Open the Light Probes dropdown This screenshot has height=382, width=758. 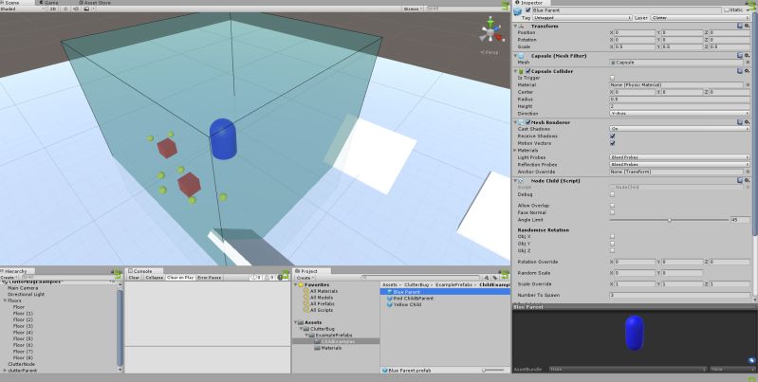679,157
